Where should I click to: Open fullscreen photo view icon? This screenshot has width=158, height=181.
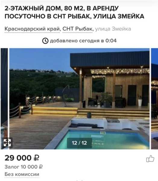pyautogui.click(x=7, y=143)
